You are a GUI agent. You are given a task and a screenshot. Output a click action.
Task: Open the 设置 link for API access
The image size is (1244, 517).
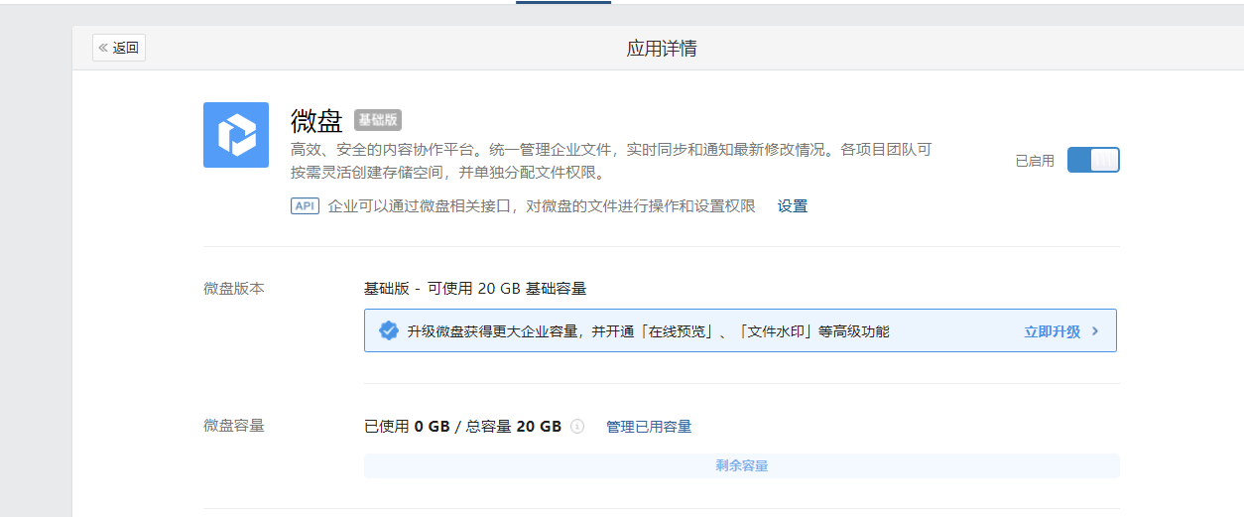[792, 206]
